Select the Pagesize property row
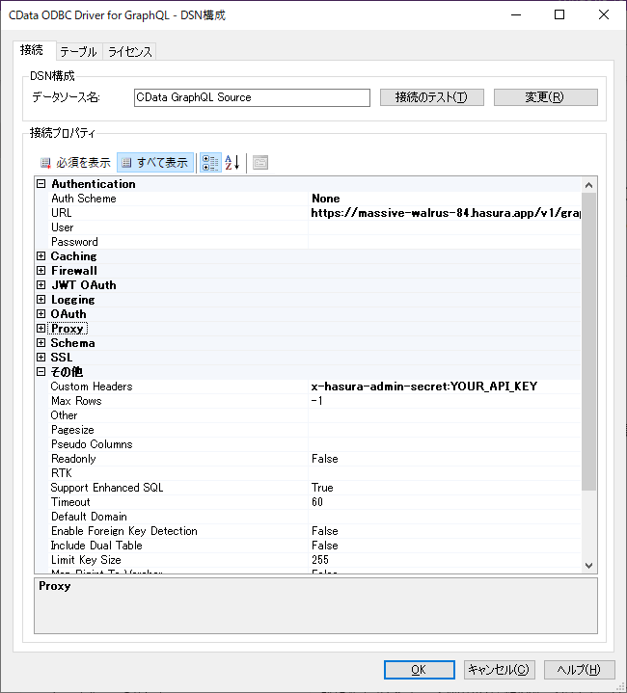Screen dimensions: 627x693 [x=315, y=430]
